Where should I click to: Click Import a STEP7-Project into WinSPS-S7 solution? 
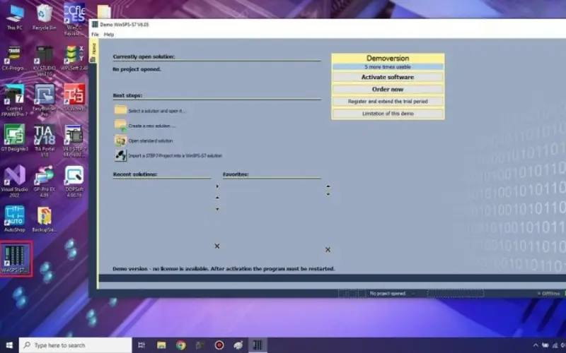point(175,156)
